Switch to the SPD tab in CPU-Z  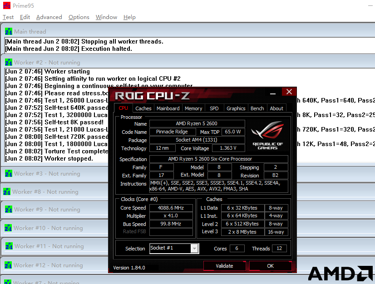(214, 108)
